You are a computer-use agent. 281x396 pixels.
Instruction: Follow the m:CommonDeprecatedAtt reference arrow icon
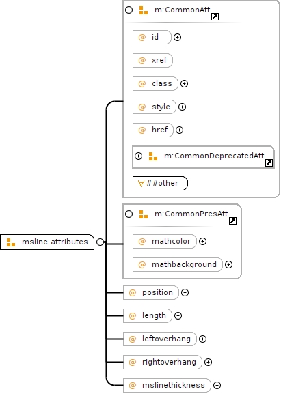tap(269, 163)
